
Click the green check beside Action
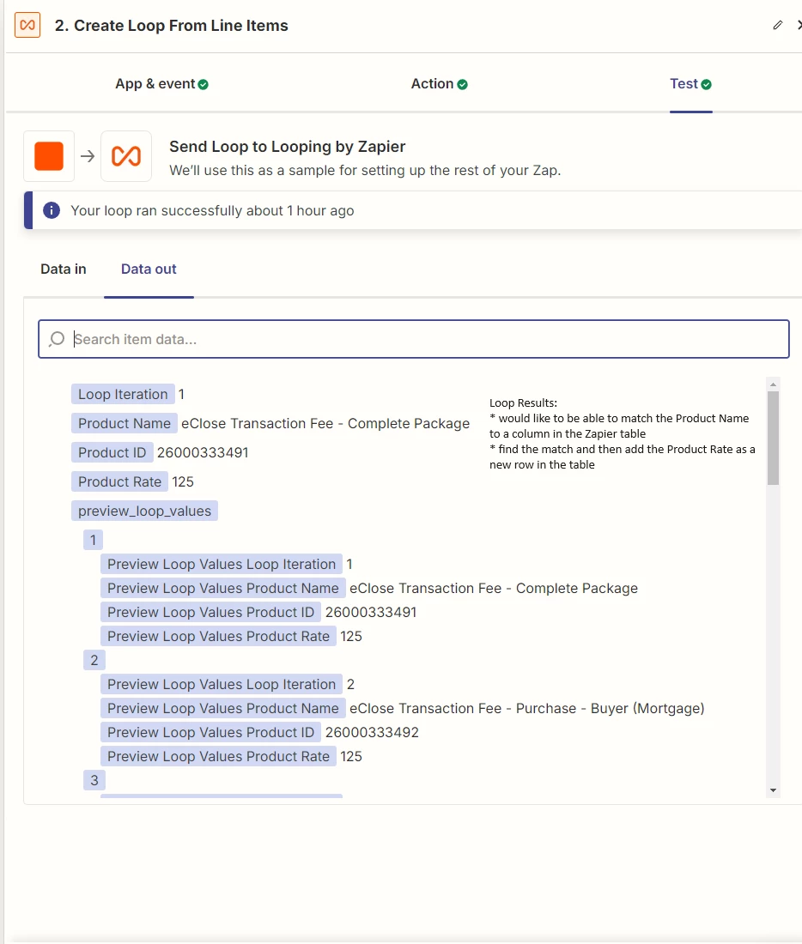[x=462, y=84]
